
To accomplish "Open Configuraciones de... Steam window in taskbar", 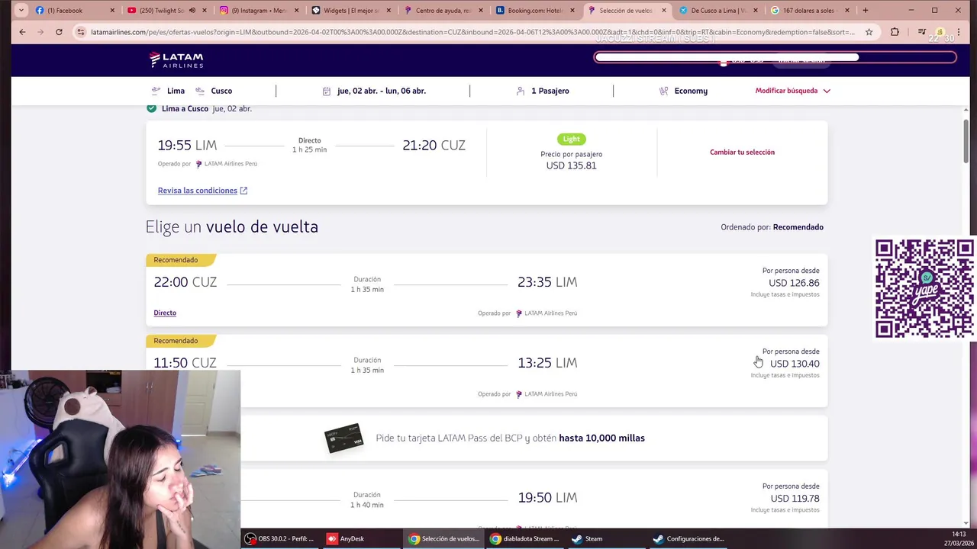I will tap(689, 538).
